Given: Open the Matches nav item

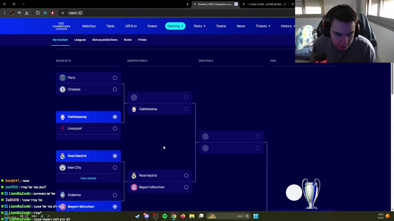Looking at the screenshot, I should click(89, 26).
